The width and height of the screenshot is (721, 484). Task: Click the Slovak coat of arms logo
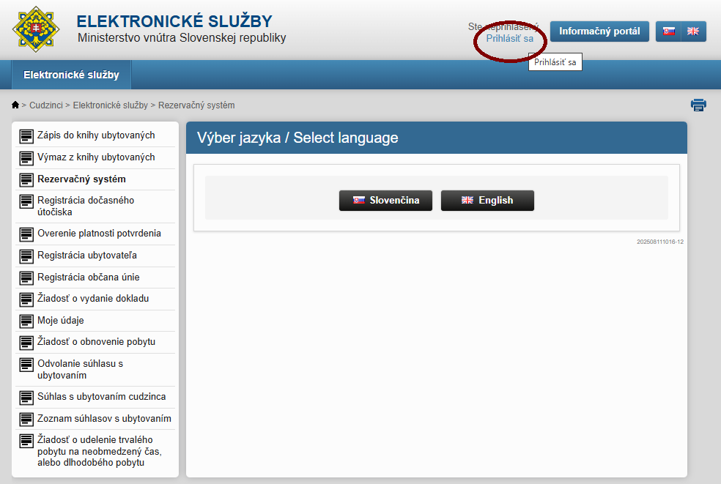tap(36, 30)
